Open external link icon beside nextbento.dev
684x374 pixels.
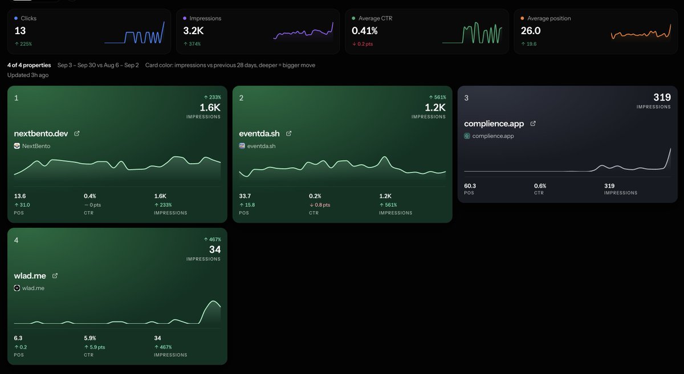click(x=77, y=134)
